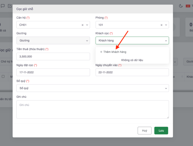Open the Sổ quỹ fund dropdown

click(x=93, y=88)
